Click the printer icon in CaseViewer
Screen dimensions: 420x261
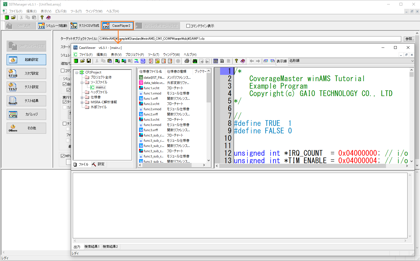[187, 61]
